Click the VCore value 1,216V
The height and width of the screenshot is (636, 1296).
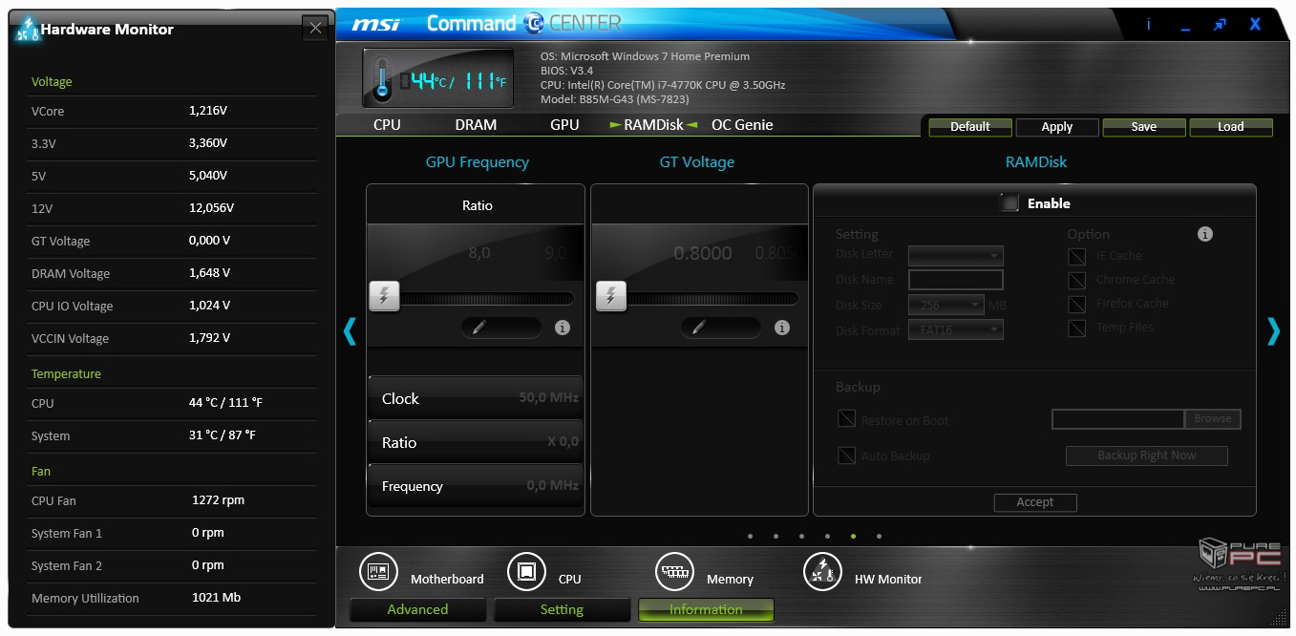click(x=208, y=111)
